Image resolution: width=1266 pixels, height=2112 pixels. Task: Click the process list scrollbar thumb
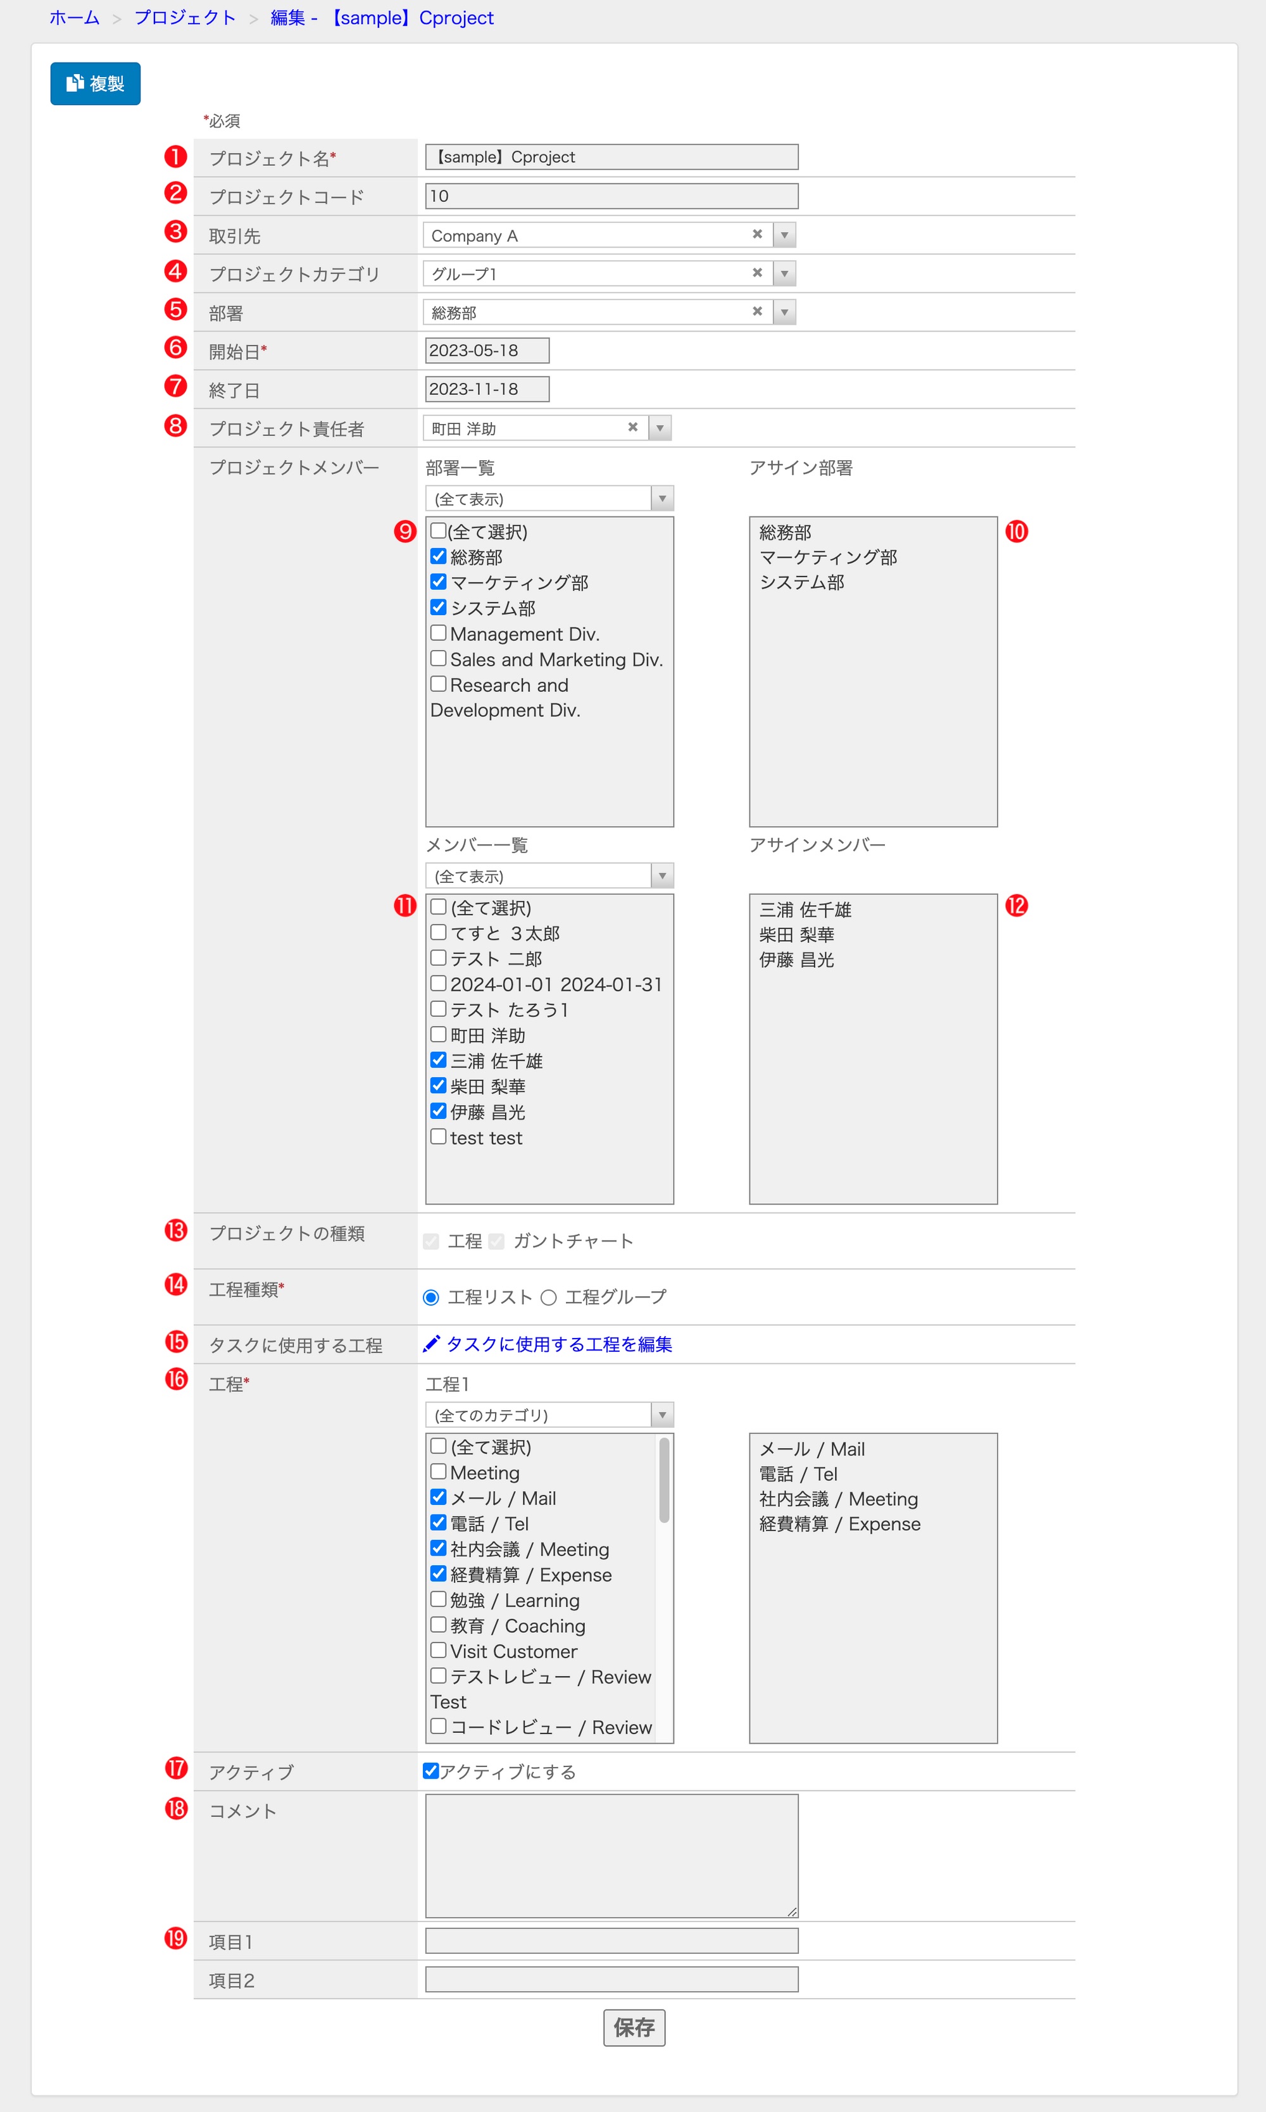(x=664, y=1481)
